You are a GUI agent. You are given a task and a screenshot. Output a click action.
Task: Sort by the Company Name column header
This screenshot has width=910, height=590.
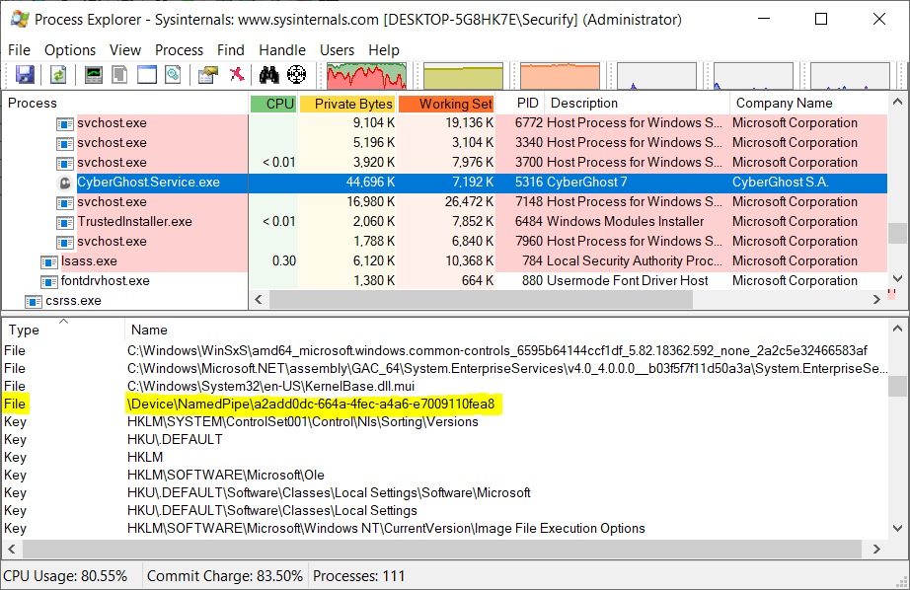click(x=808, y=104)
